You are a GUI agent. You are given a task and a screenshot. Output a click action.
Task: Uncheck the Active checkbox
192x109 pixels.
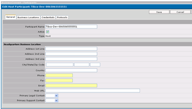48,32
